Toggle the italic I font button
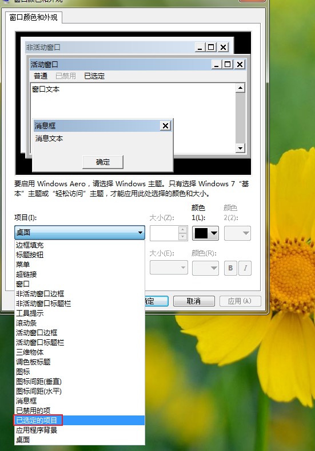Viewport: 315px width, 451px height. click(245, 268)
